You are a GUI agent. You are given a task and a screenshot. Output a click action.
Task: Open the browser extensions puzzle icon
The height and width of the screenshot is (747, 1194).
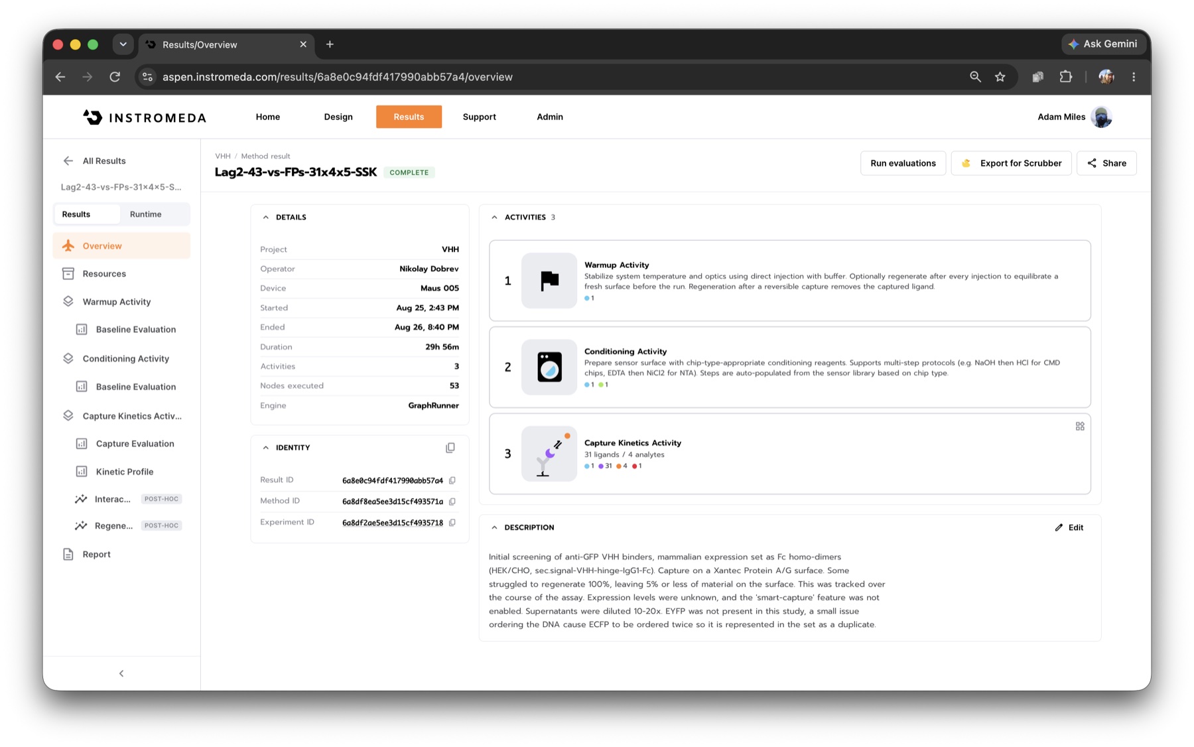point(1066,77)
